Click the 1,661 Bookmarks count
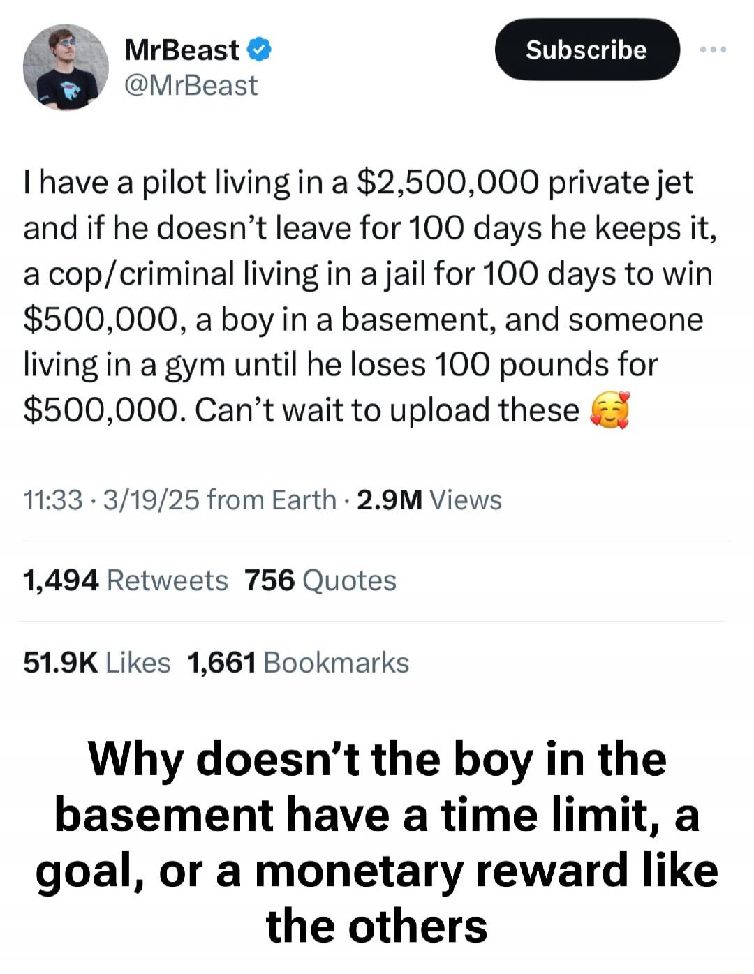The width and height of the screenshot is (754, 974). (x=298, y=663)
